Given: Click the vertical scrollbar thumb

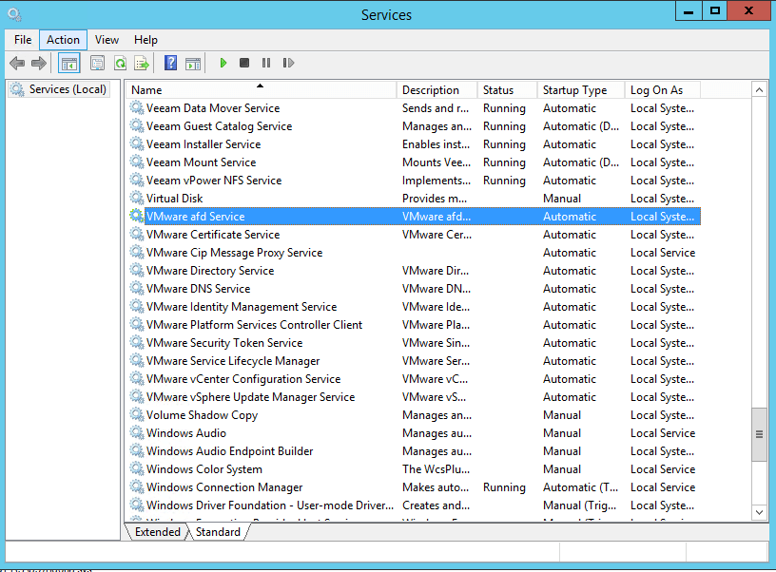Looking at the screenshot, I should click(759, 434).
